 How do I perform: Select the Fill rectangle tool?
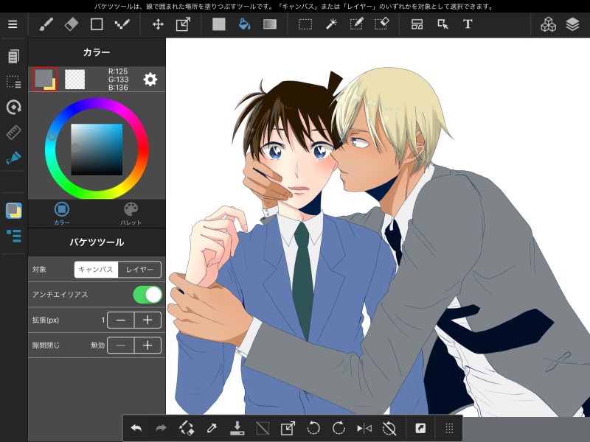click(x=218, y=24)
